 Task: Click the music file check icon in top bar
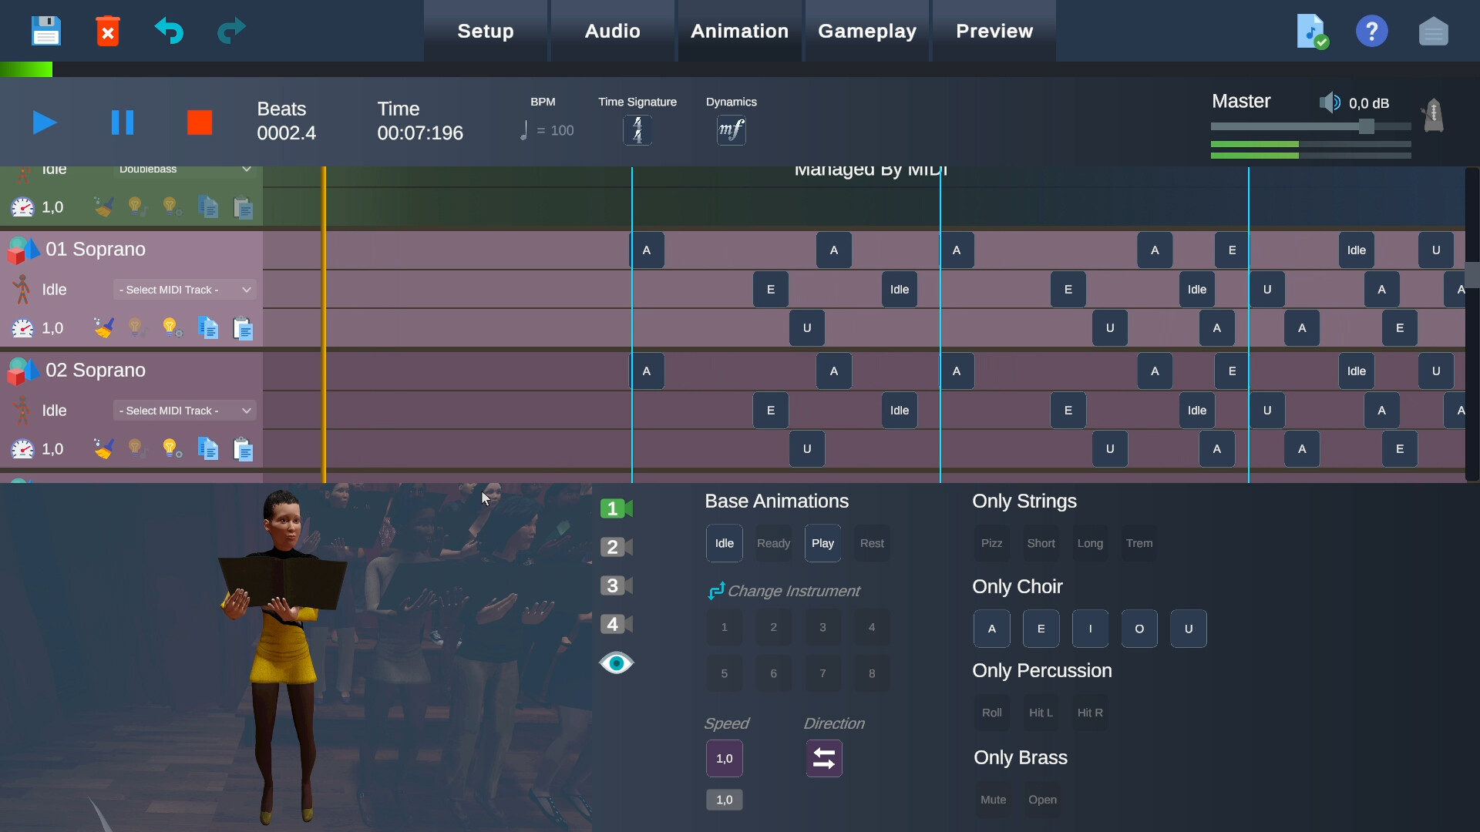point(1312,31)
